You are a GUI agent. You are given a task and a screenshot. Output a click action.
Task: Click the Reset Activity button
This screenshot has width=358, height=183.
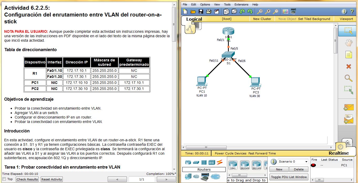click(x=51, y=179)
